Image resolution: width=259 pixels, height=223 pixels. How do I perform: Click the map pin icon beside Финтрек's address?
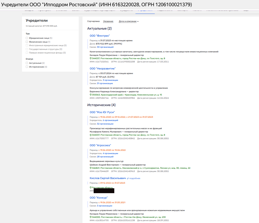pos(91,58)
